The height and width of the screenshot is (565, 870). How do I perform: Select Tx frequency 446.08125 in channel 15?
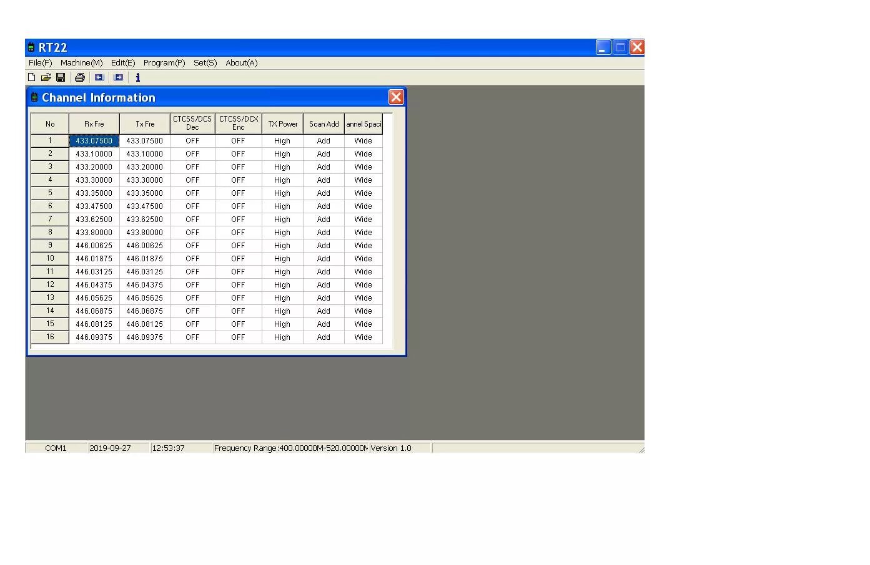pyautogui.click(x=145, y=324)
